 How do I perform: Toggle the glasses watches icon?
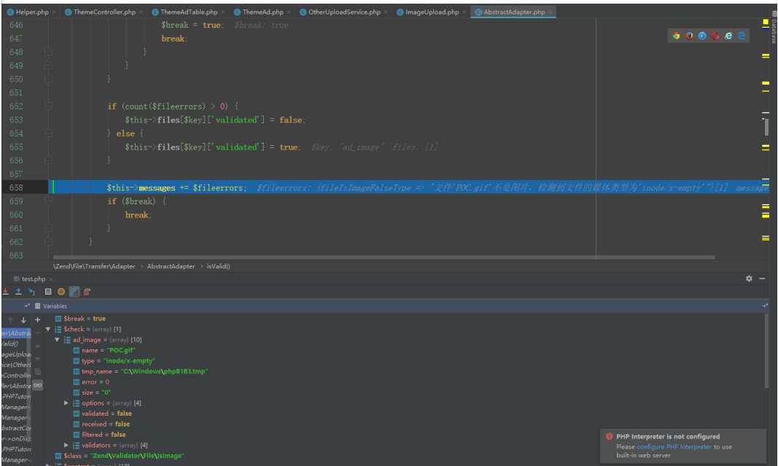pos(38,385)
